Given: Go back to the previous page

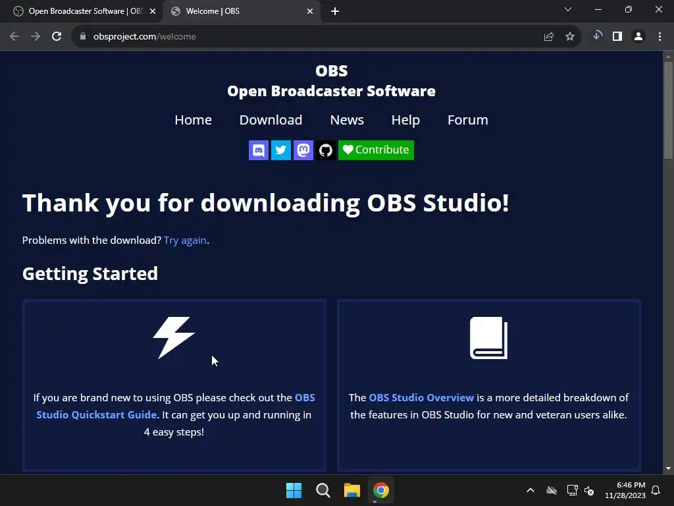Looking at the screenshot, I should click(x=14, y=37).
